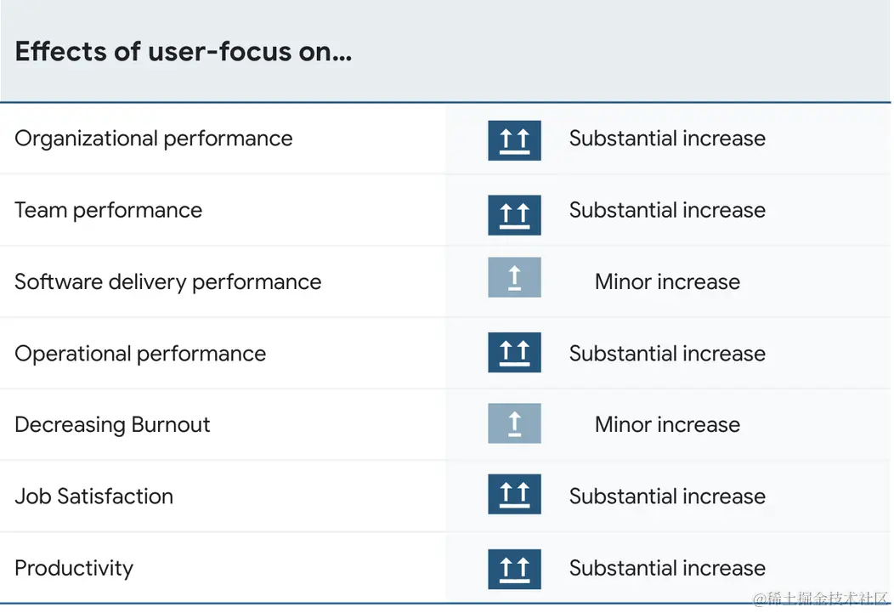The height and width of the screenshot is (613, 894).
Task: Click the watermark text in bottom-right corner
Action: (x=820, y=599)
